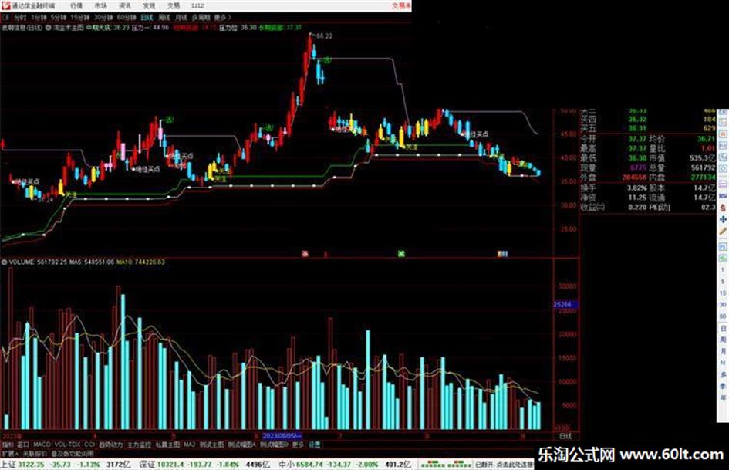Select the 周 weekly button in right sidebar

[723, 340]
